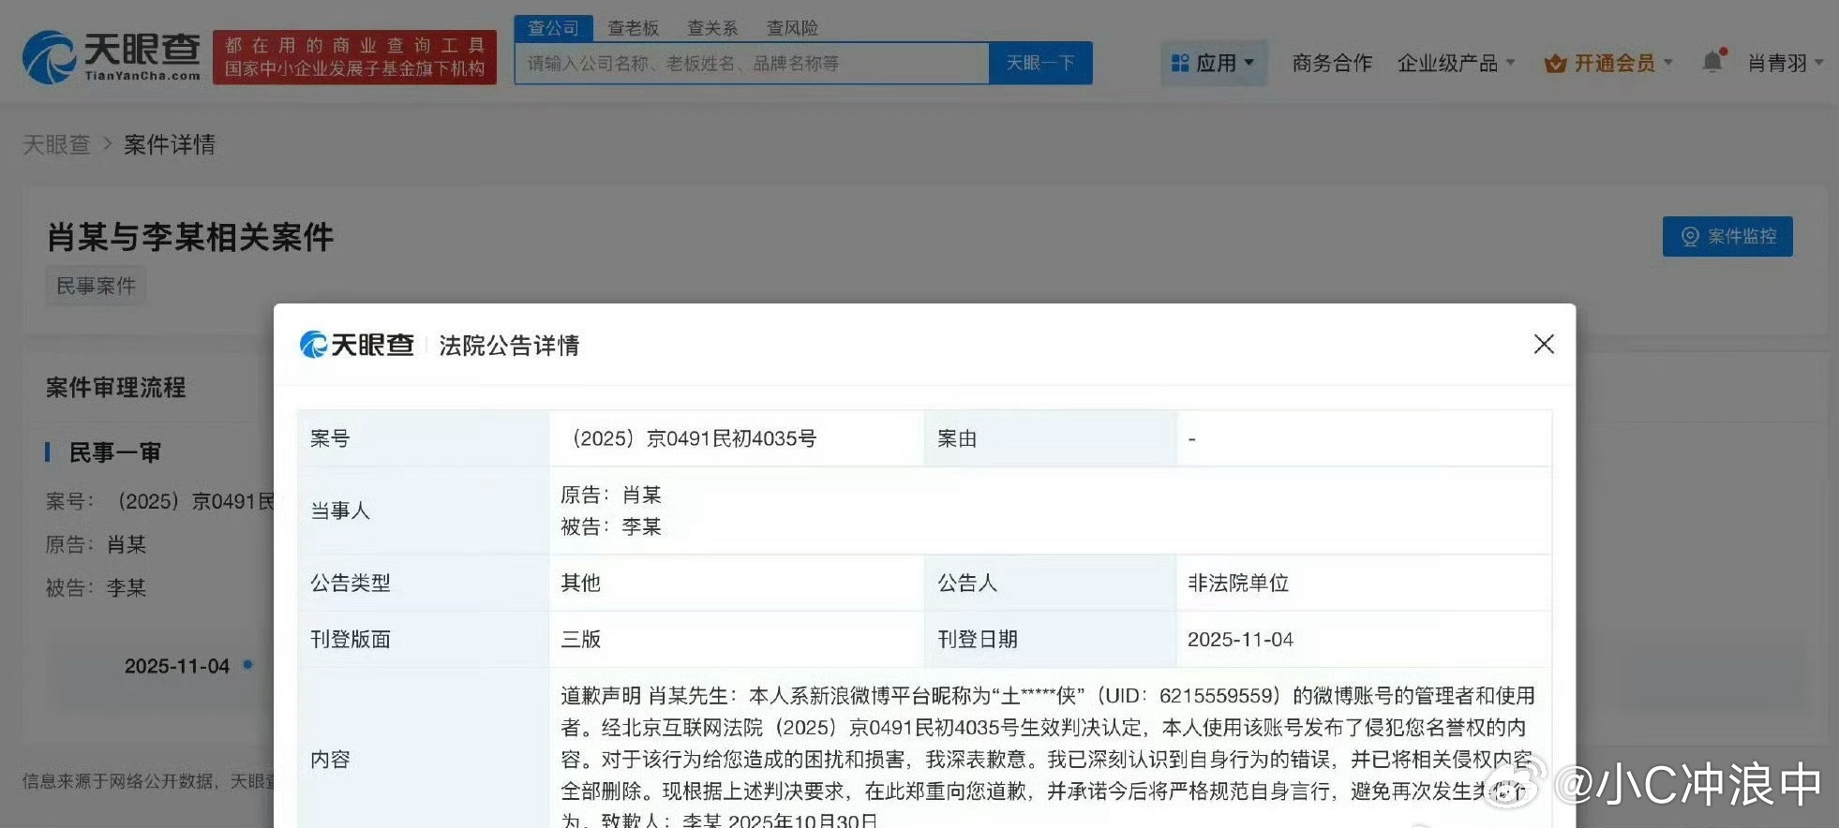Expand the 开通会员 dropdown
The width and height of the screenshot is (1839, 828).
pos(1608,63)
